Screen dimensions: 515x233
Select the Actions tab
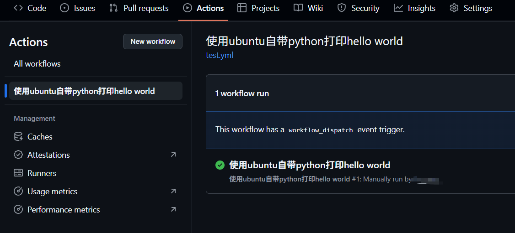[204, 8]
